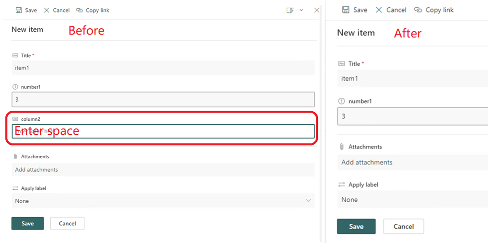Image resolution: width=488 pixels, height=243 pixels.
Task: Click the green Save button in the Before panel
Action: (x=28, y=223)
